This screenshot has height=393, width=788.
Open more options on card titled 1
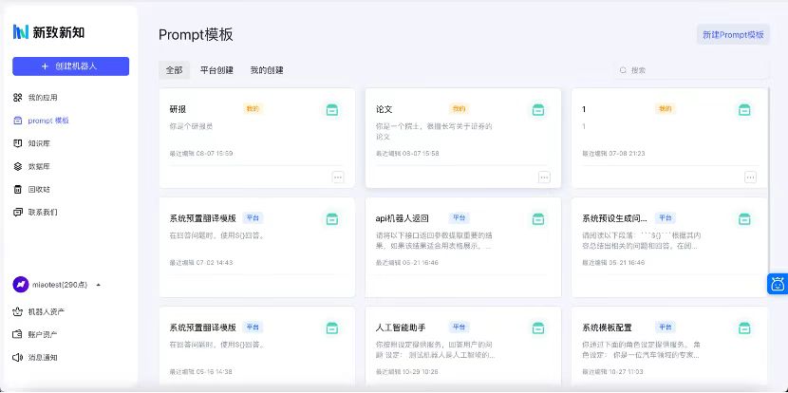750,177
